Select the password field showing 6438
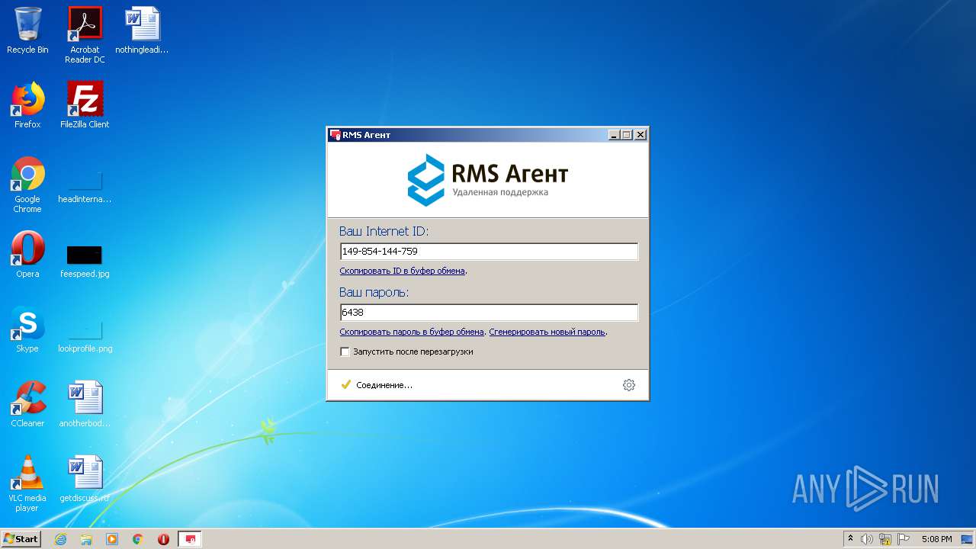 (x=489, y=312)
